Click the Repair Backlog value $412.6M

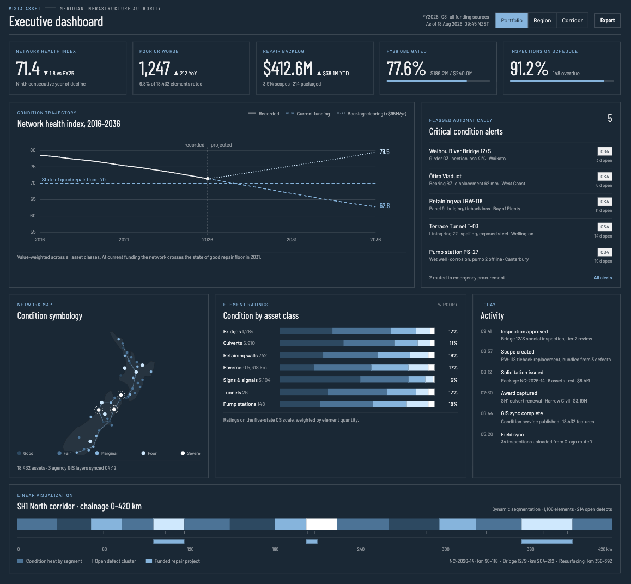coord(287,69)
